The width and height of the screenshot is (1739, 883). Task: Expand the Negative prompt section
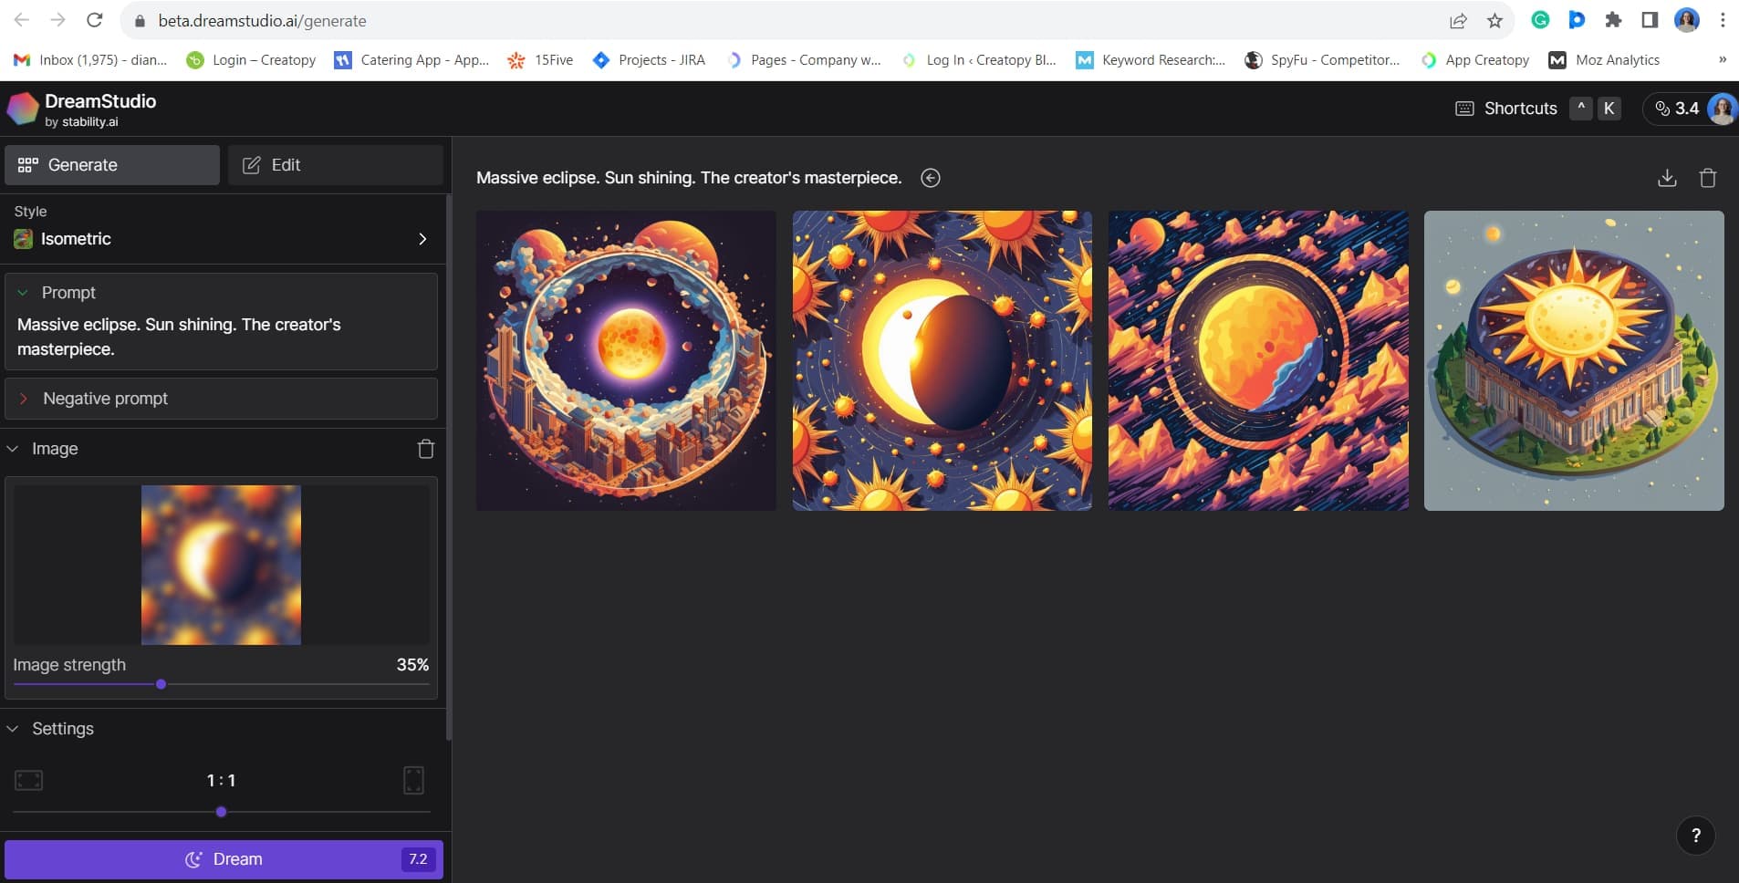pos(25,398)
